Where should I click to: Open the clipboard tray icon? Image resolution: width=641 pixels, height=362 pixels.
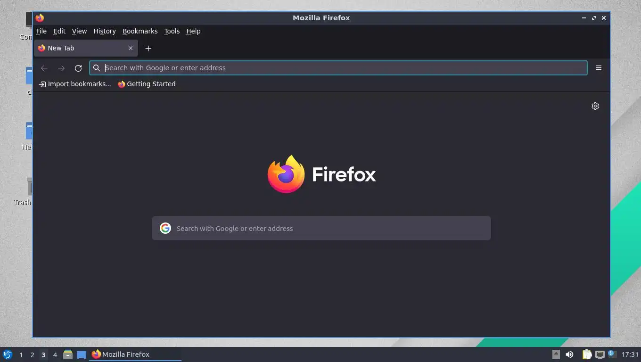click(x=587, y=354)
